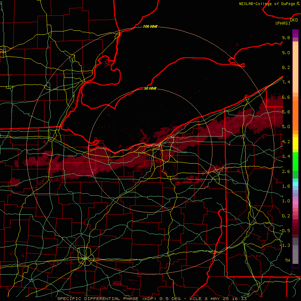Click the 4.2 scale value
Image resolution: width=301 pixels, height=301 pixels.
[286, 142]
